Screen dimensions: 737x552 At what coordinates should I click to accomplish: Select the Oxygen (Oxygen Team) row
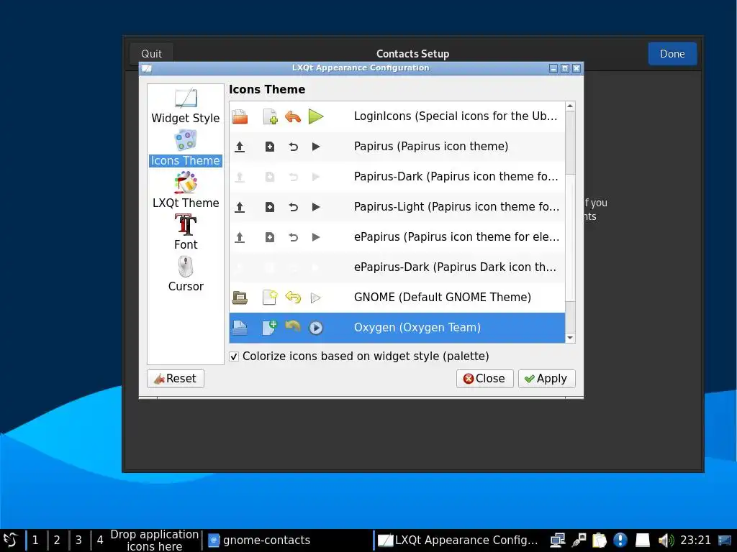pyautogui.click(x=397, y=328)
